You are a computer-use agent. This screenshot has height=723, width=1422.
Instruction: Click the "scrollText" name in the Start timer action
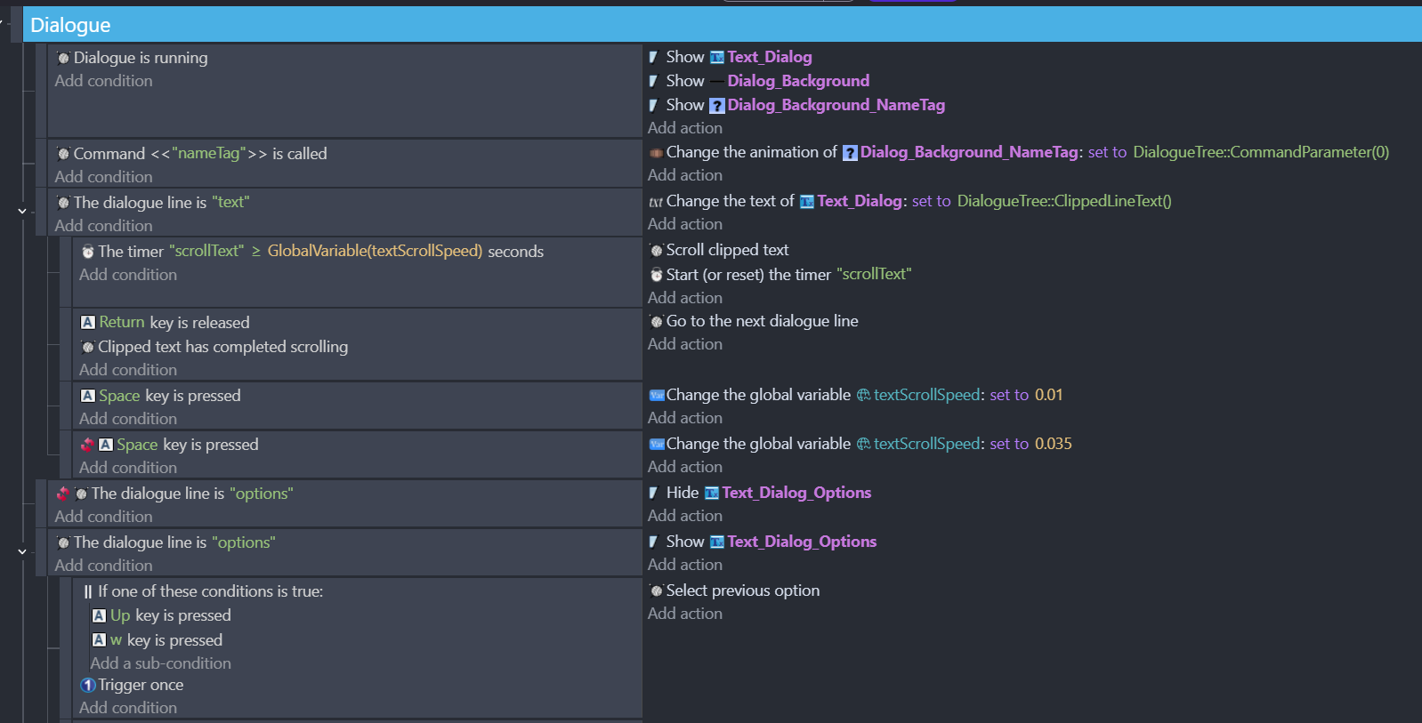point(875,274)
